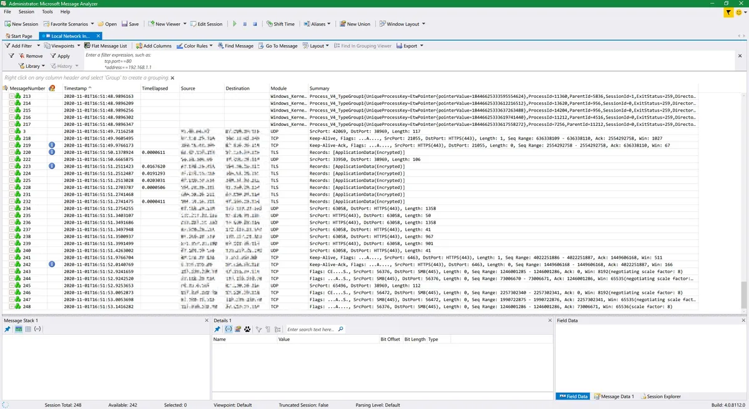The height and width of the screenshot is (409, 749).
Task: Click the paw print icon in Details
Action: tap(247, 329)
